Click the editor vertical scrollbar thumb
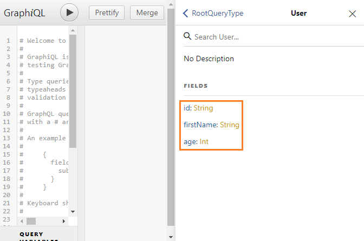This screenshot has width=364, height=241. point(73,92)
